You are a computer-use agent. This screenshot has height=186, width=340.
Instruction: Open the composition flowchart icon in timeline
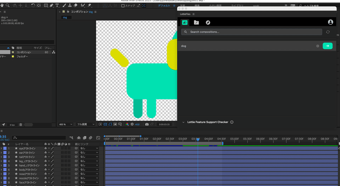pos(71,138)
